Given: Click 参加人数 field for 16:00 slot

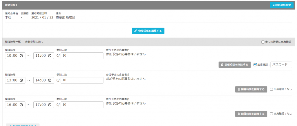Looking at the screenshot, I should click(x=82, y=104).
